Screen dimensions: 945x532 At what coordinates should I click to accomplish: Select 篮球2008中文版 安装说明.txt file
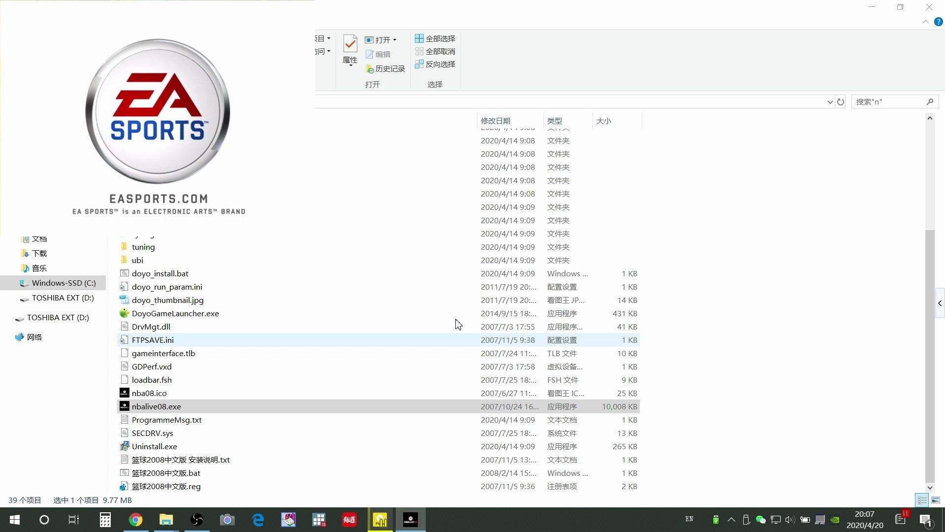pos(379,460)
